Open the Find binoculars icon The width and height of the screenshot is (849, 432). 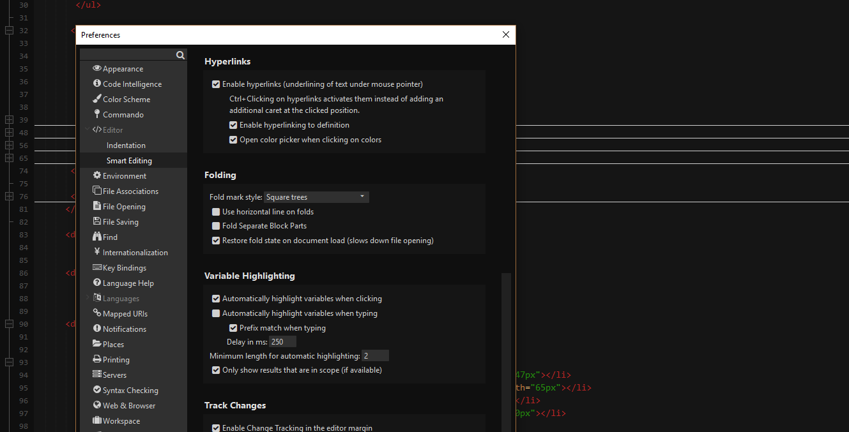tap(97, 237)
